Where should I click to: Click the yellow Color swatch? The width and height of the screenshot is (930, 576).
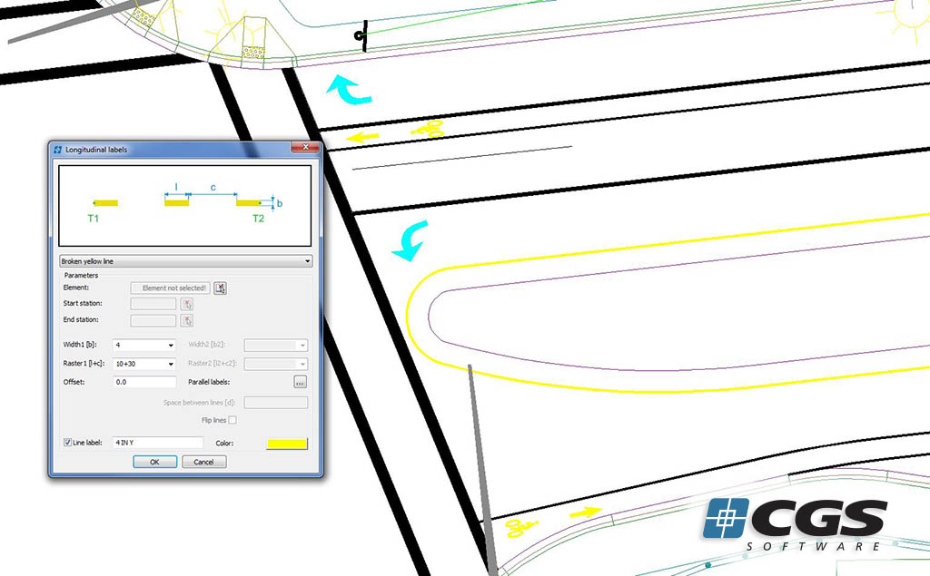[287, 444]
